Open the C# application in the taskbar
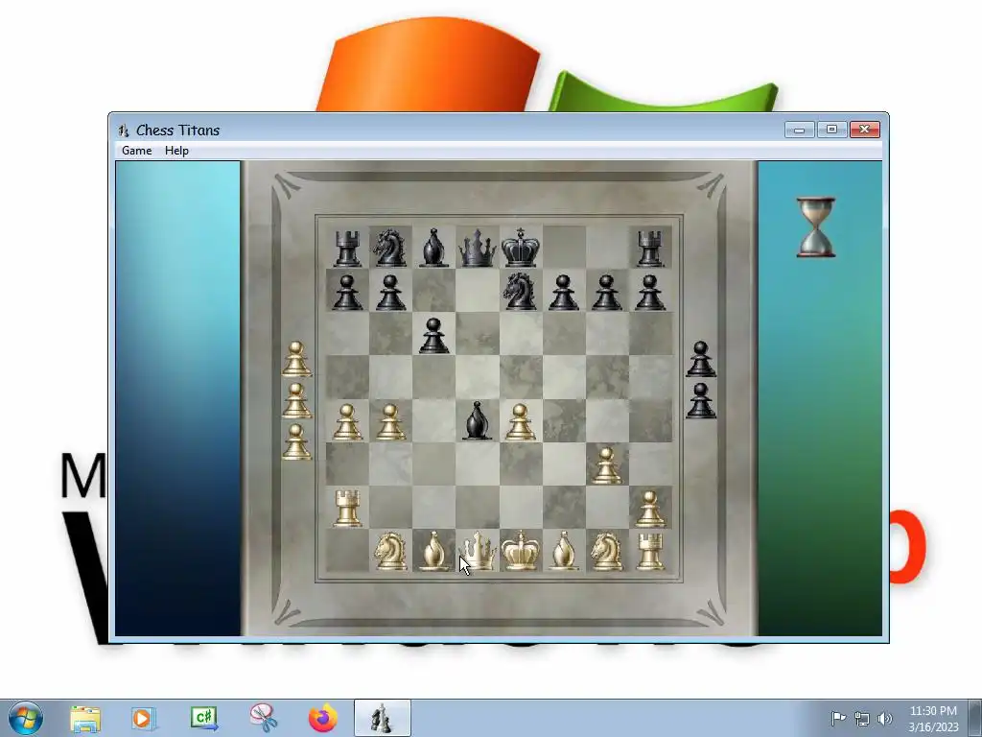Screen dimensions: 982x737 pyautogui.click(x=204, y=718)
